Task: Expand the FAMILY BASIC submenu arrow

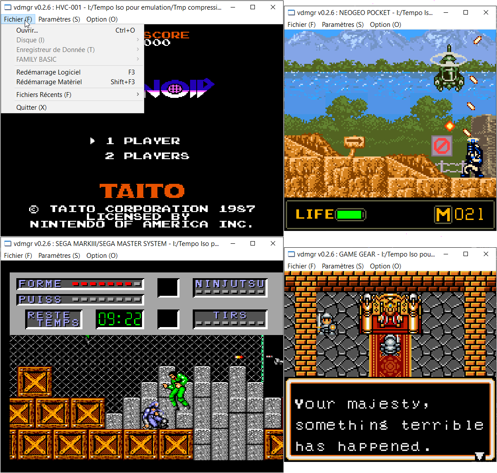Action: coord(138,60)
